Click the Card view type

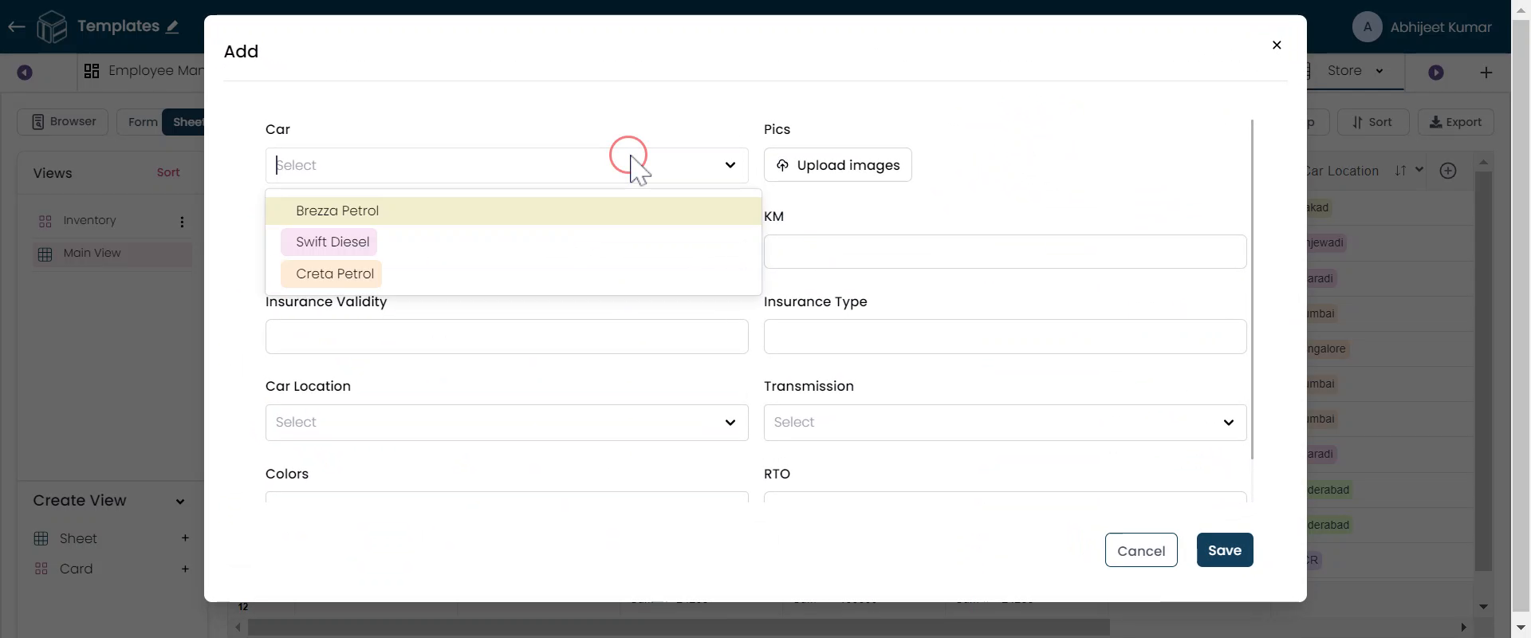(76, 569)
